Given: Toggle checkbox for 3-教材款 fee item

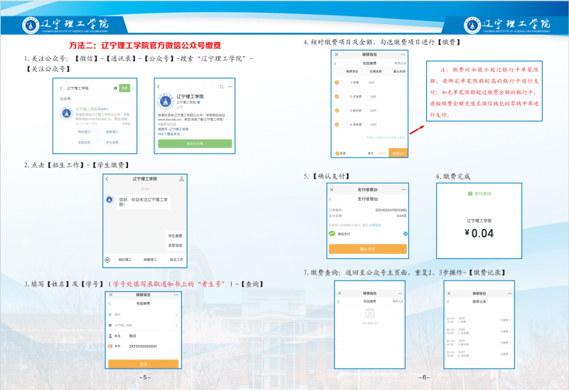Looking at the screenshot, I should (336, 110).
